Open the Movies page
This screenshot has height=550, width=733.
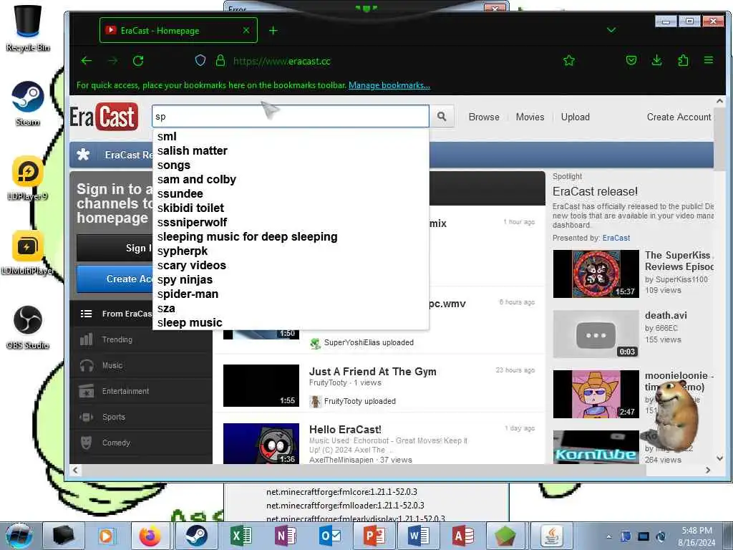pyautogui.click(x=530, y=117)
